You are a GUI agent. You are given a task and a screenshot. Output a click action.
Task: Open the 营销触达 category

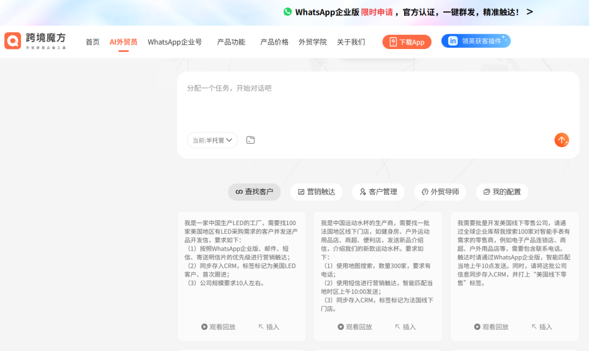pos(316,192)
